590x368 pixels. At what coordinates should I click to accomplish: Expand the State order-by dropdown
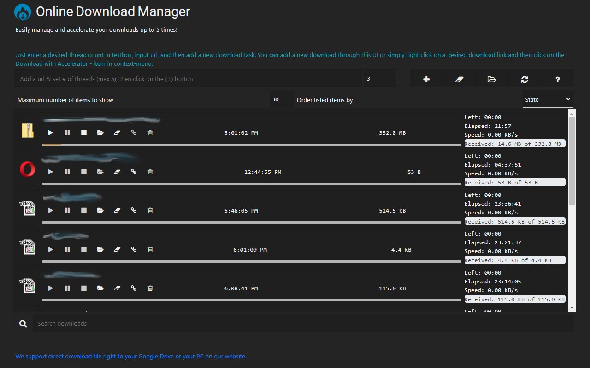548,99
